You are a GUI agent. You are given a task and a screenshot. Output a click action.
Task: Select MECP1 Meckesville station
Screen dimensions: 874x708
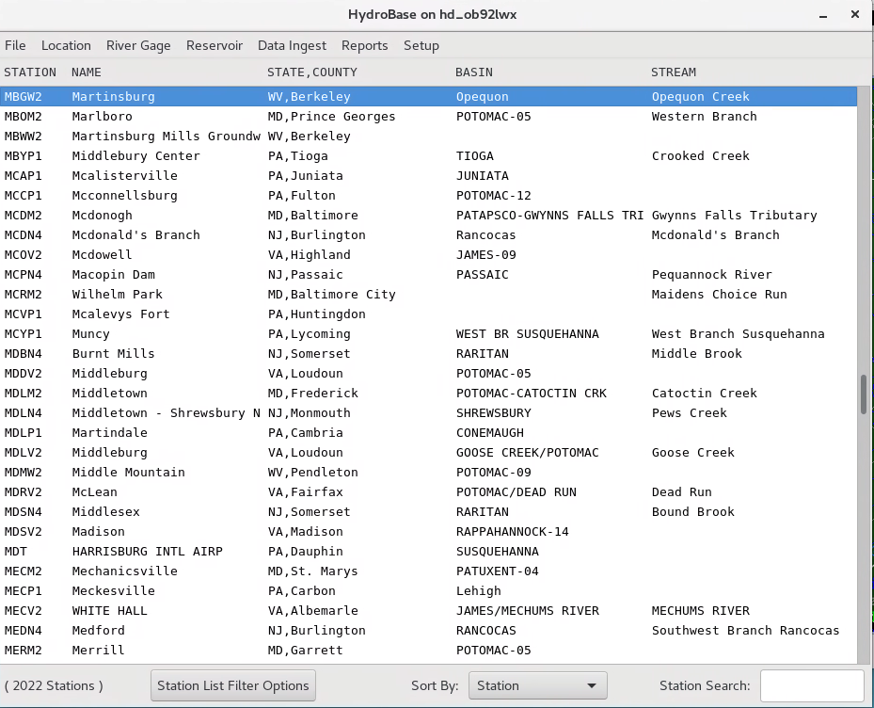tap(428, 591)
